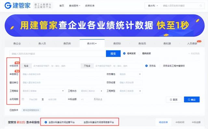Open 资质标准 in top navigation

[x=90, y=6]
